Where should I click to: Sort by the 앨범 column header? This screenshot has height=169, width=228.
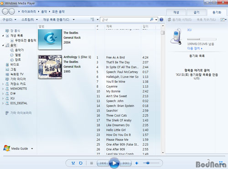[41, 26]
